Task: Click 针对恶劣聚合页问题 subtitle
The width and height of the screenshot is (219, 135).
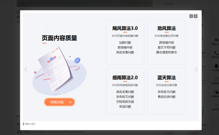Action: [166, 36]
